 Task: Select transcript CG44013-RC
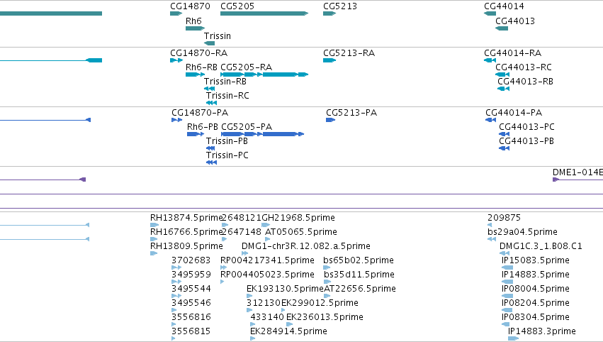coord(524,67)
